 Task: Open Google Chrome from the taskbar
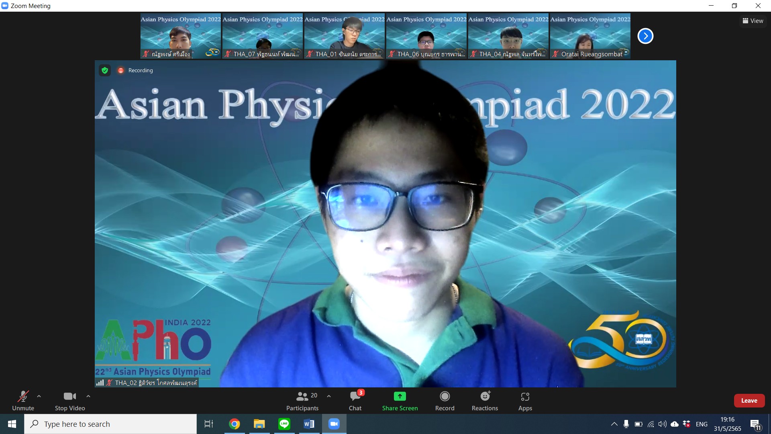coord(235,424)
